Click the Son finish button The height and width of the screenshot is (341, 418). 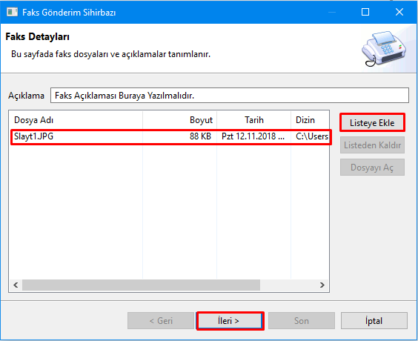pos(302,321)
